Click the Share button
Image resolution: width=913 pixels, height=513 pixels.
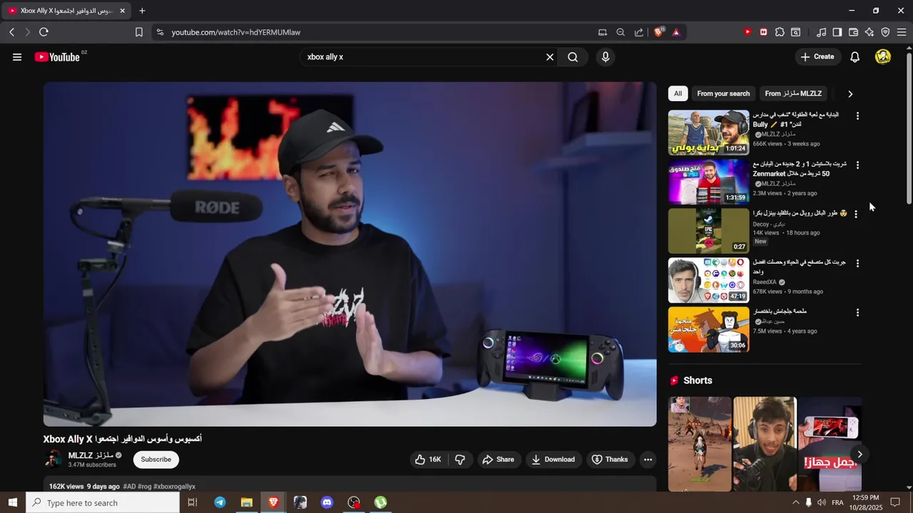498,460
